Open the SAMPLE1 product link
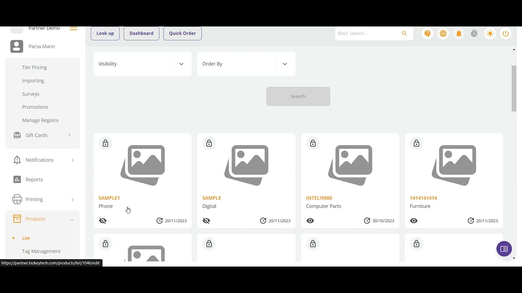The width and height of the screenshot is (522, 293). (x=109, y=198)
